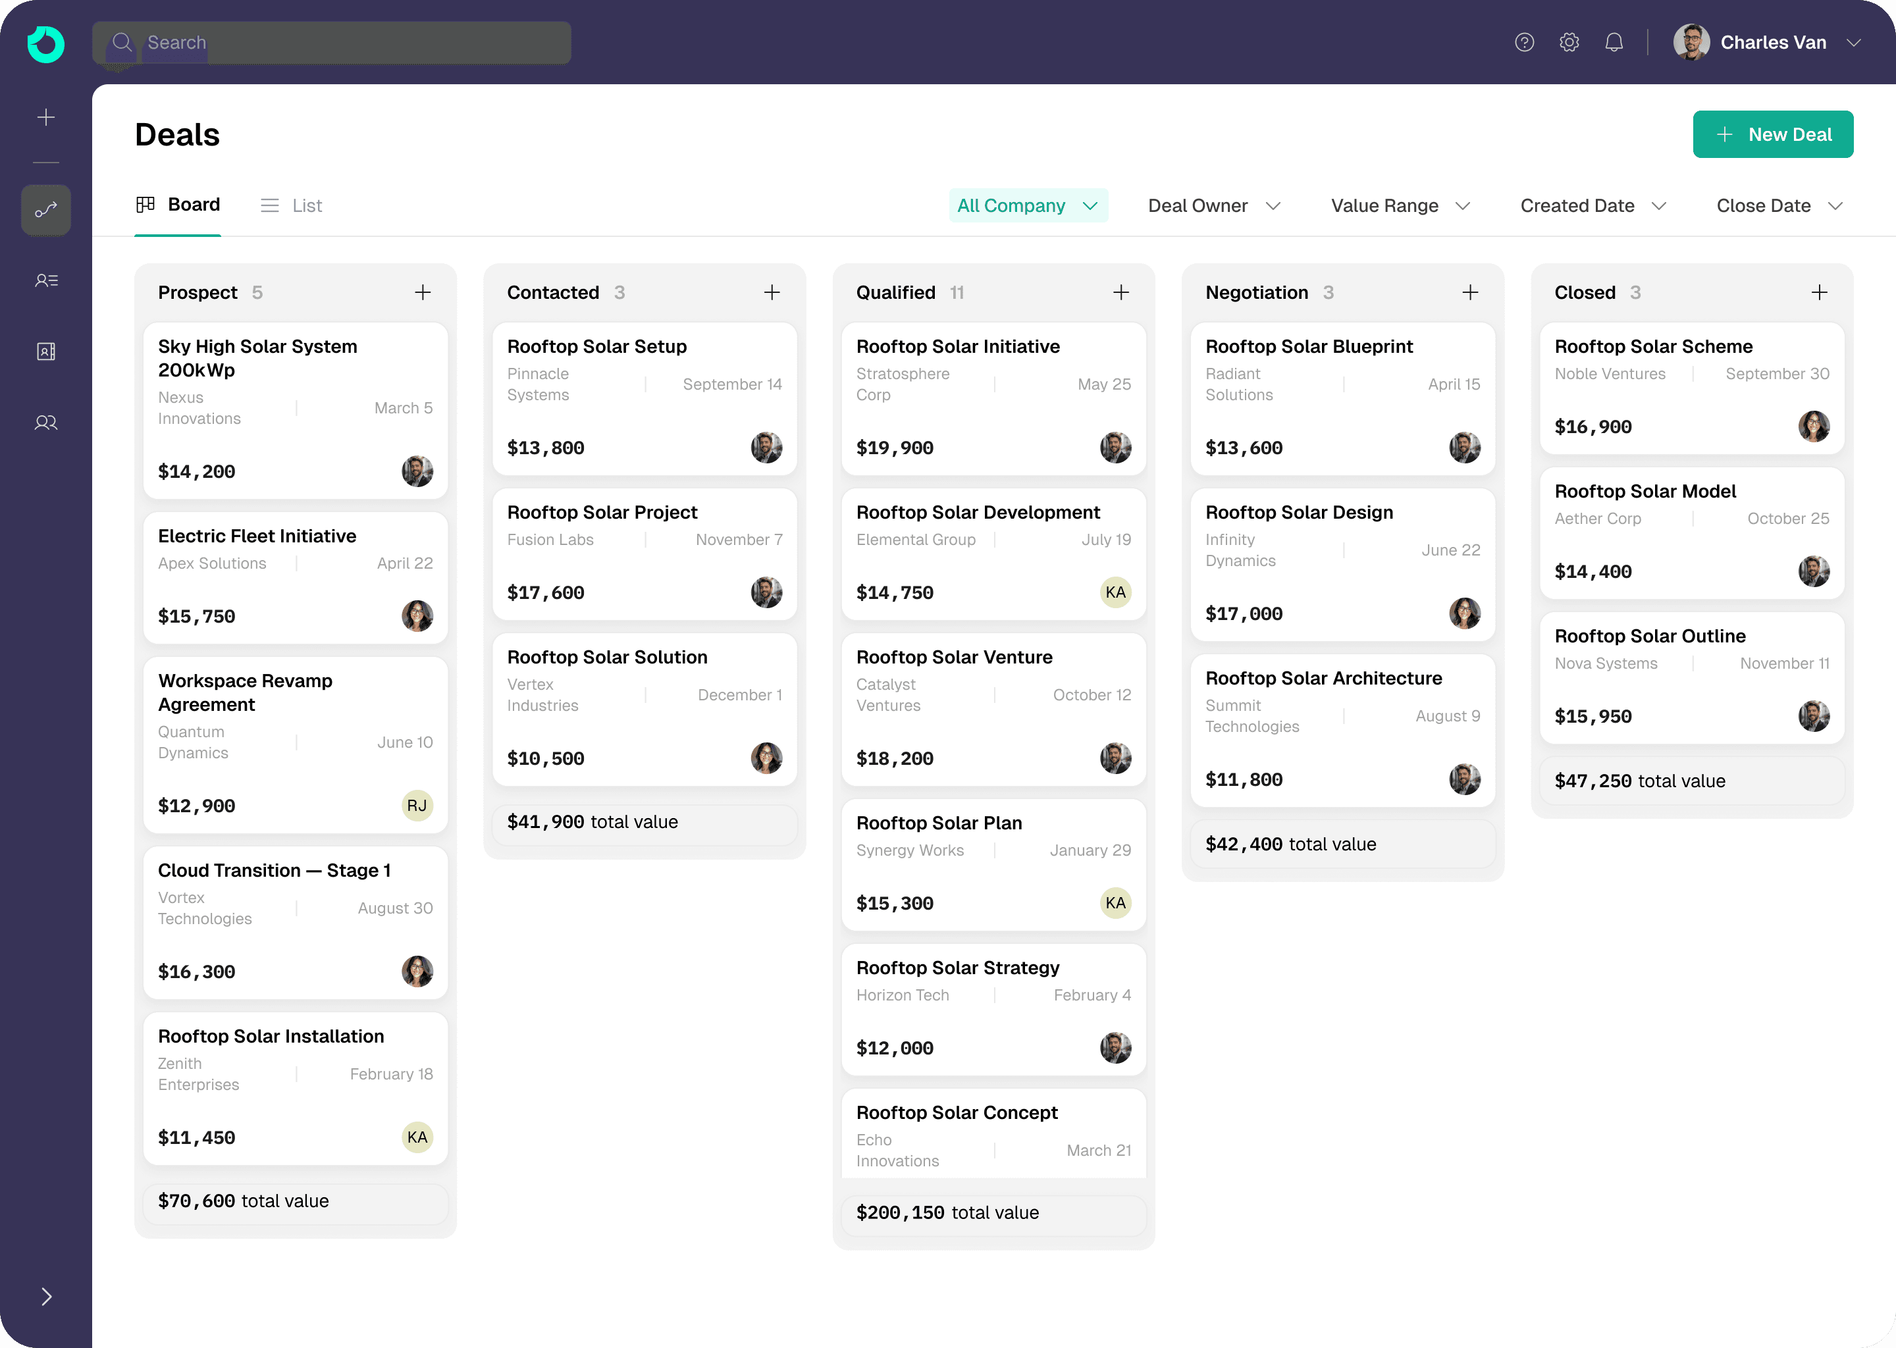1896x1348 pixels.
Task: Add a deal to Prospect column
Action: (423, 292)
